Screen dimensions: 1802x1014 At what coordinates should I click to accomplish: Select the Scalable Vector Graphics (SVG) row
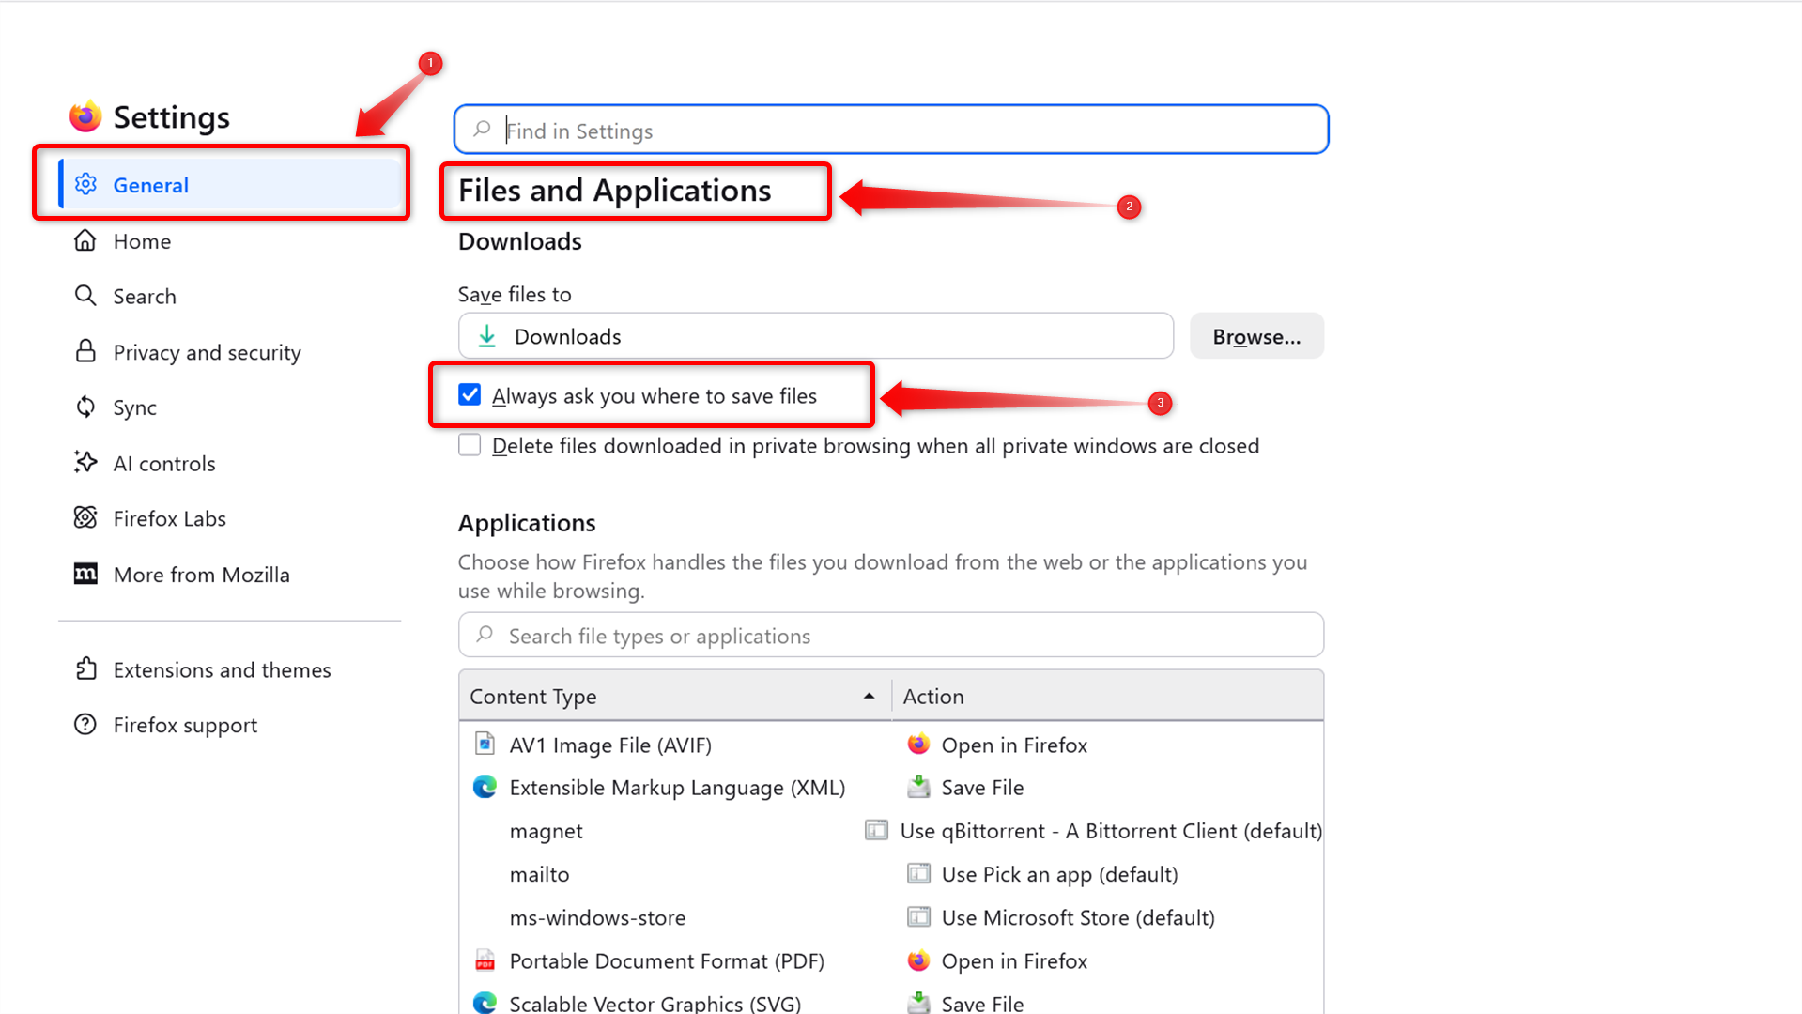[x=890, y=1000]
